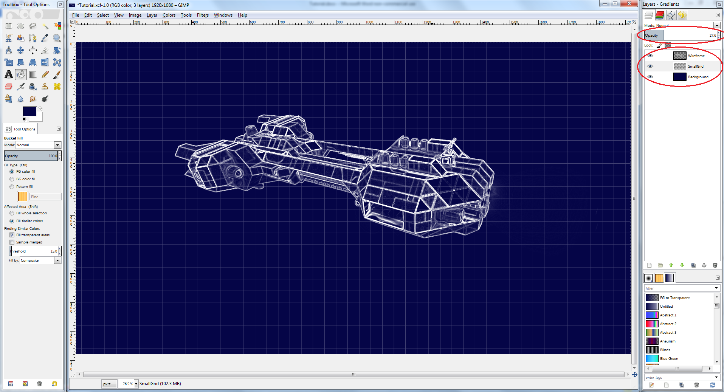Click the reset tool options button

click(54, 384)
